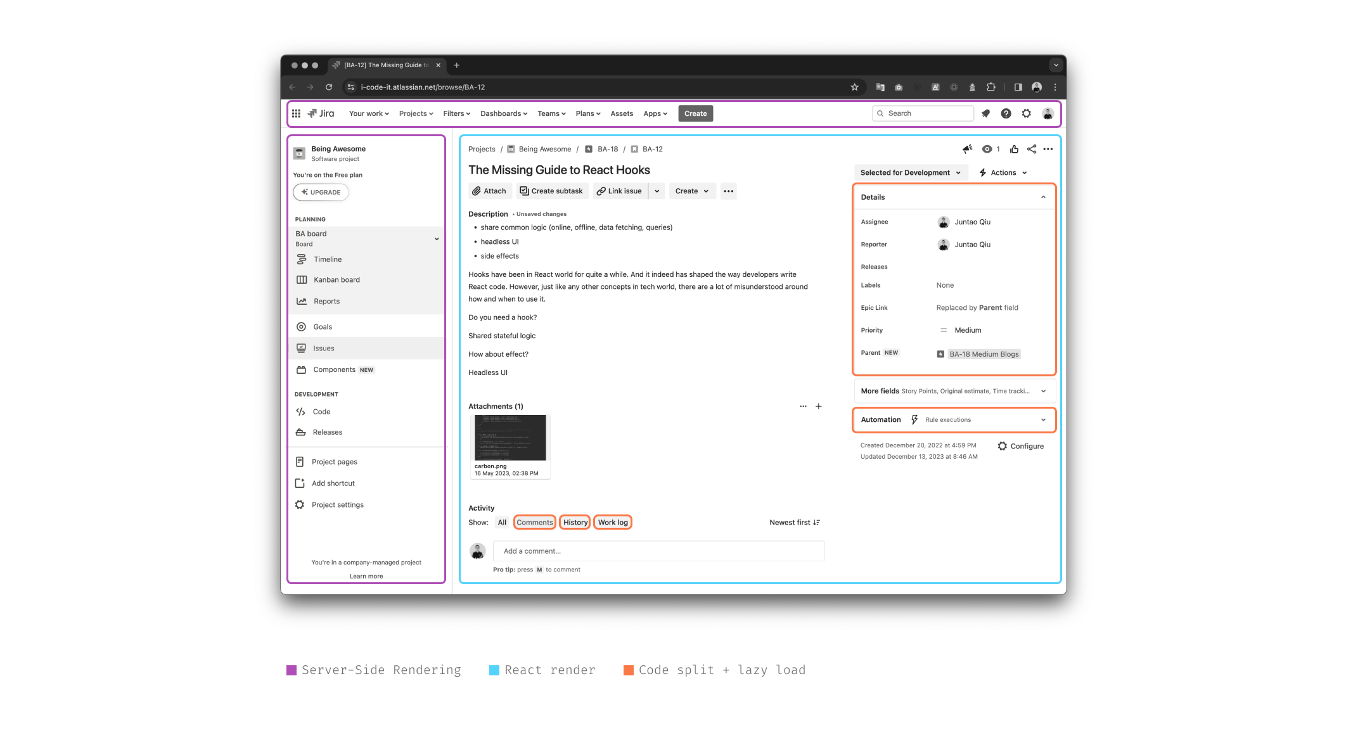Click the share issue icon
1346x740 pixels.
coord(1031,149)
